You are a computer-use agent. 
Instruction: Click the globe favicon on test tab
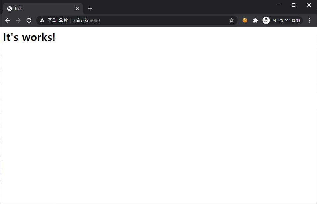pos(10,9)
